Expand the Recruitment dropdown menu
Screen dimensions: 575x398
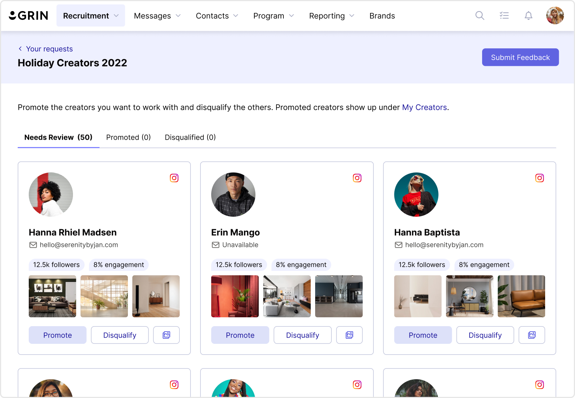(91, 16)
